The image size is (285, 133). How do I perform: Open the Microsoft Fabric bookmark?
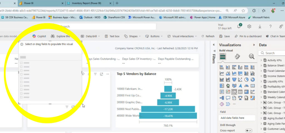click(x=259, y=17)
